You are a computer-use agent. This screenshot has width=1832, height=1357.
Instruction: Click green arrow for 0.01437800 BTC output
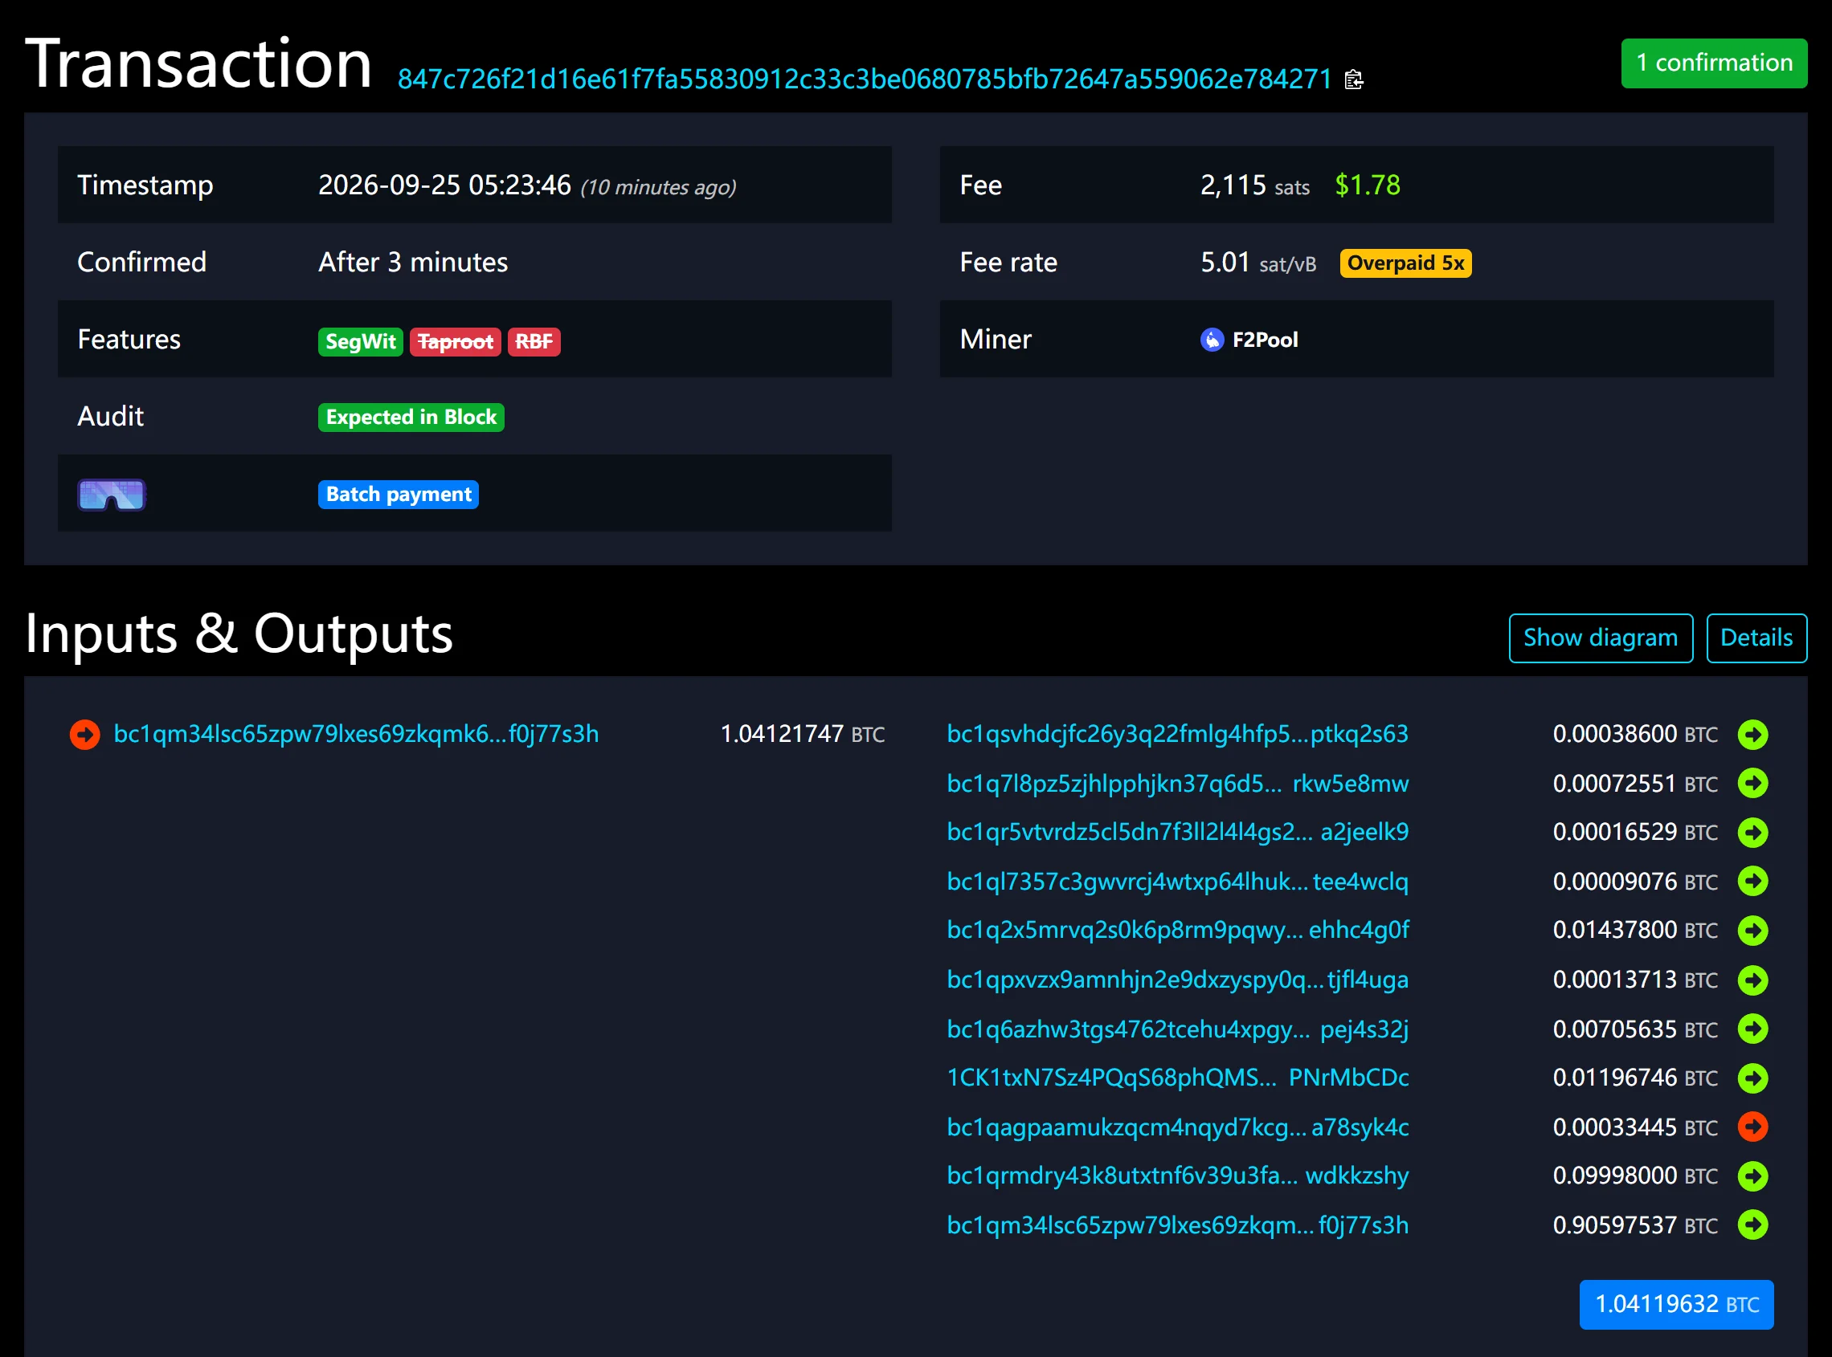(x=1752, y=931)
